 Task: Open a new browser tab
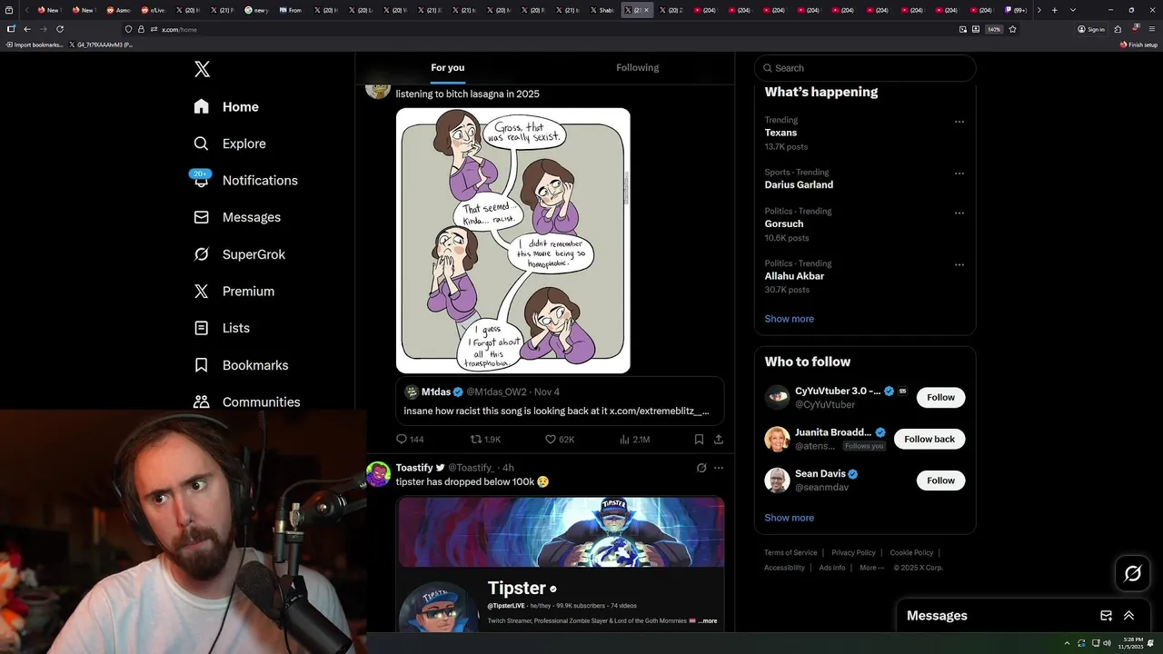[x=1054, y=10]
